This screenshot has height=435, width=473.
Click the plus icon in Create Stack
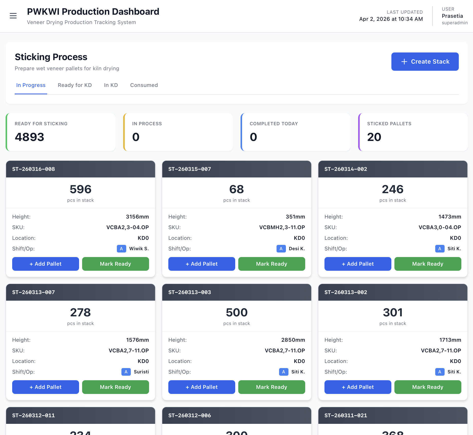[404, 62]
